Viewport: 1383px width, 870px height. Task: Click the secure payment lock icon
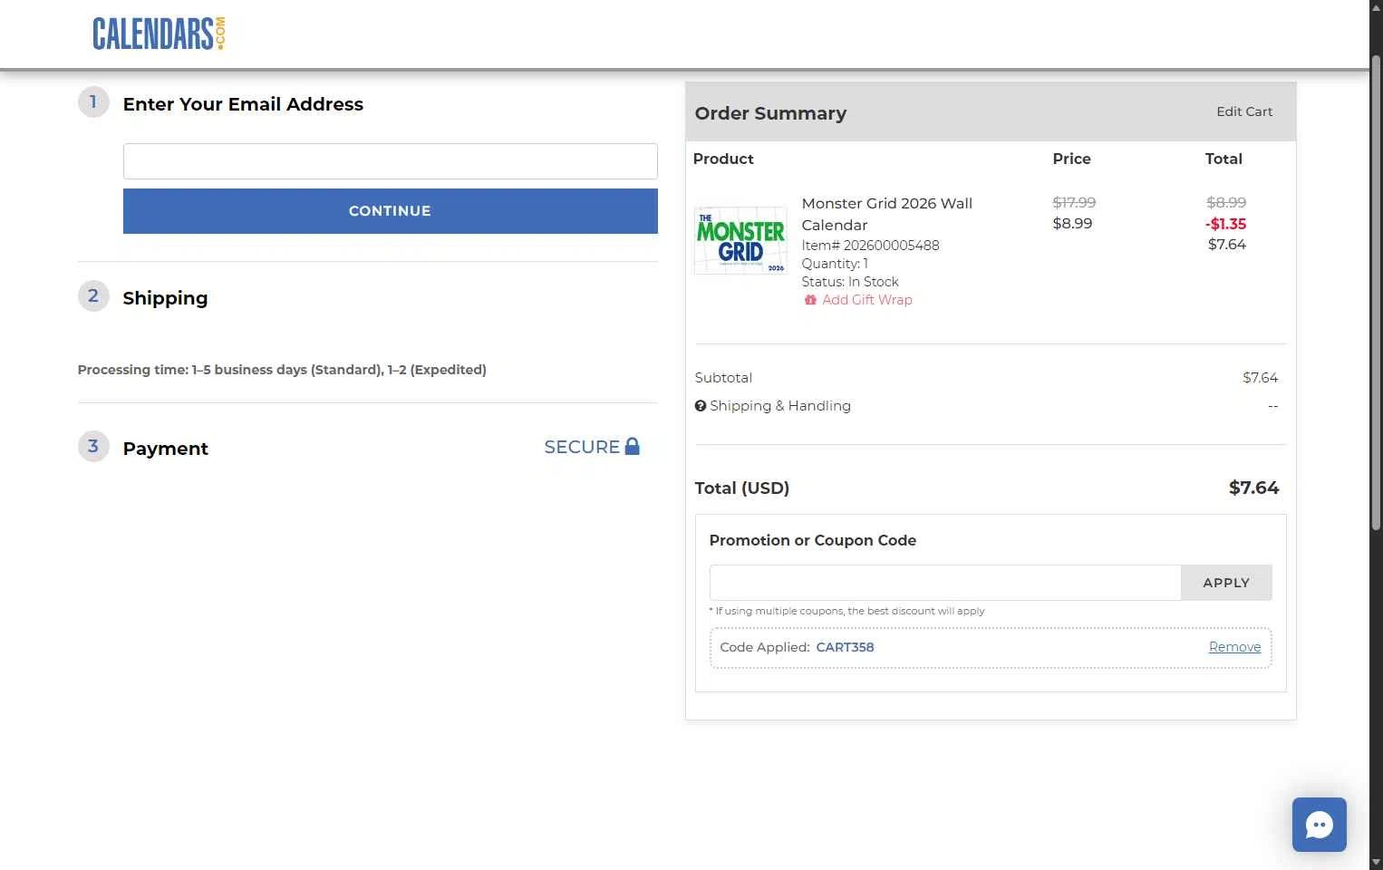(633, 446)
